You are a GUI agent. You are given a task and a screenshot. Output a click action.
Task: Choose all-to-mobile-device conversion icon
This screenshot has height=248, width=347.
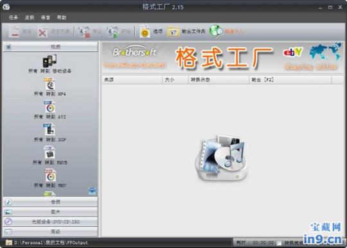(49, 61)
